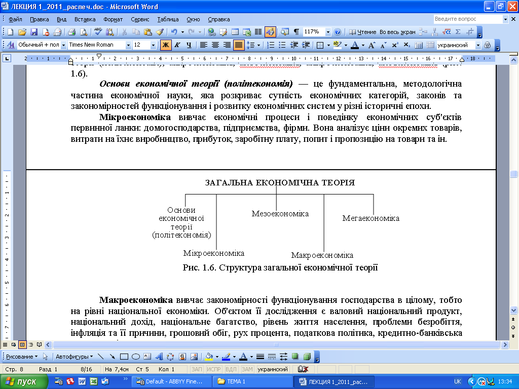Insert WordArt object

(x=159, y=357)
